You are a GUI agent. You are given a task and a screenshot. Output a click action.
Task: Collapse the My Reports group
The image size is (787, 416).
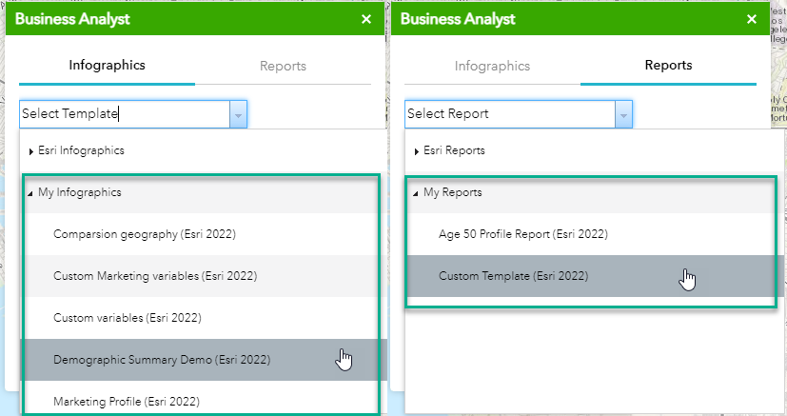coord(416,193)
